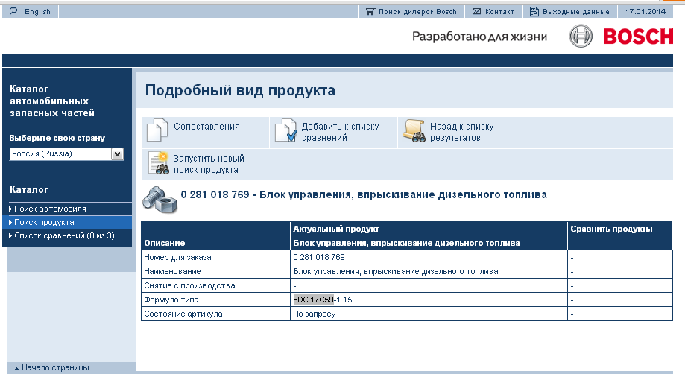The width and height of the screenshot is (685, 377).
Task: Open the Сопоставления section
Action: 206,126
